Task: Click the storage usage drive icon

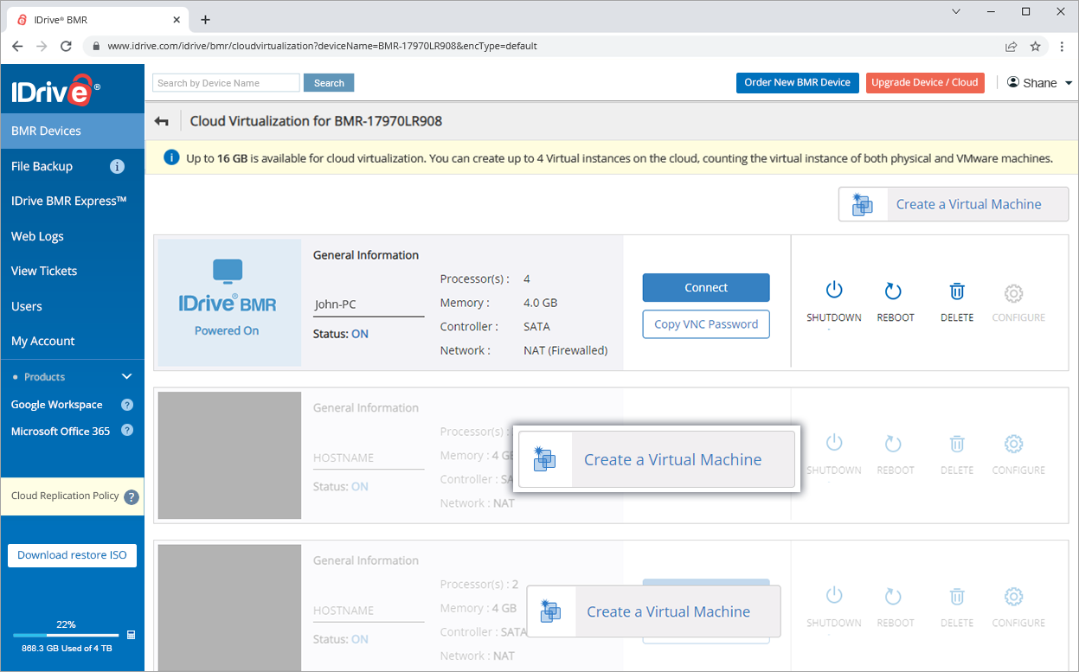Action: click(x=131, y=635)
